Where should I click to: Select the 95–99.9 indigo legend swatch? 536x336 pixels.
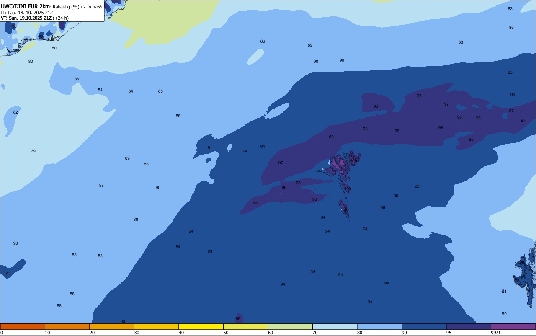pos(469,326)
